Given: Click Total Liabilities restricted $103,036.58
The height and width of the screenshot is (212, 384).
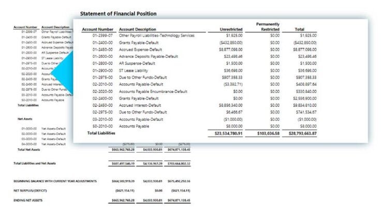Looking at the screenshot, I should pos(268,134).
